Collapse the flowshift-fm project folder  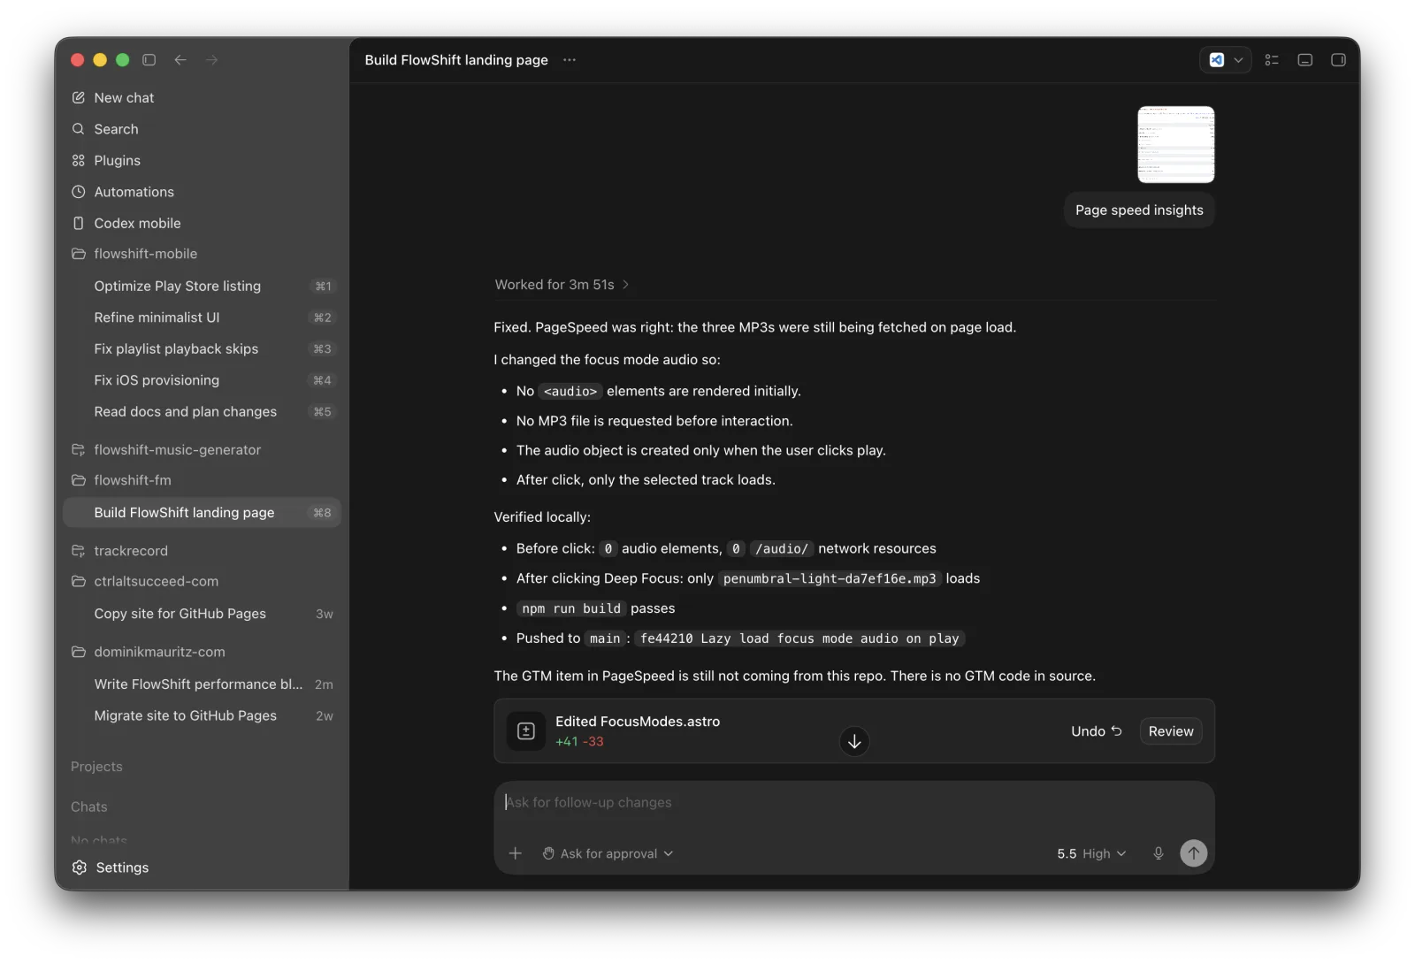pos(78,480)
